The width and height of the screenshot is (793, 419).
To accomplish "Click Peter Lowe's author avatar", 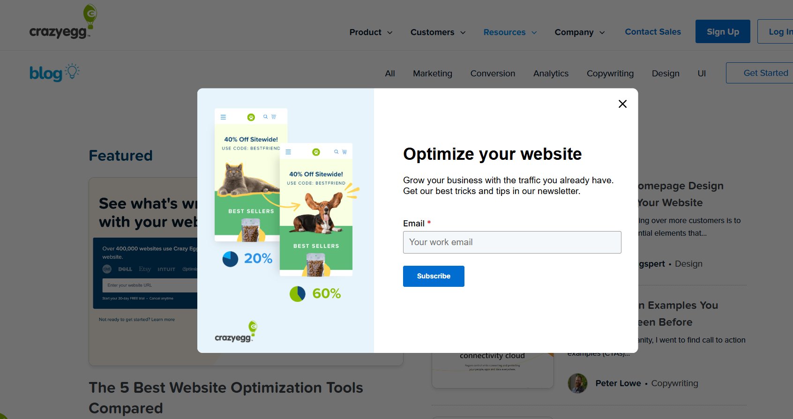I will [577, 383].
